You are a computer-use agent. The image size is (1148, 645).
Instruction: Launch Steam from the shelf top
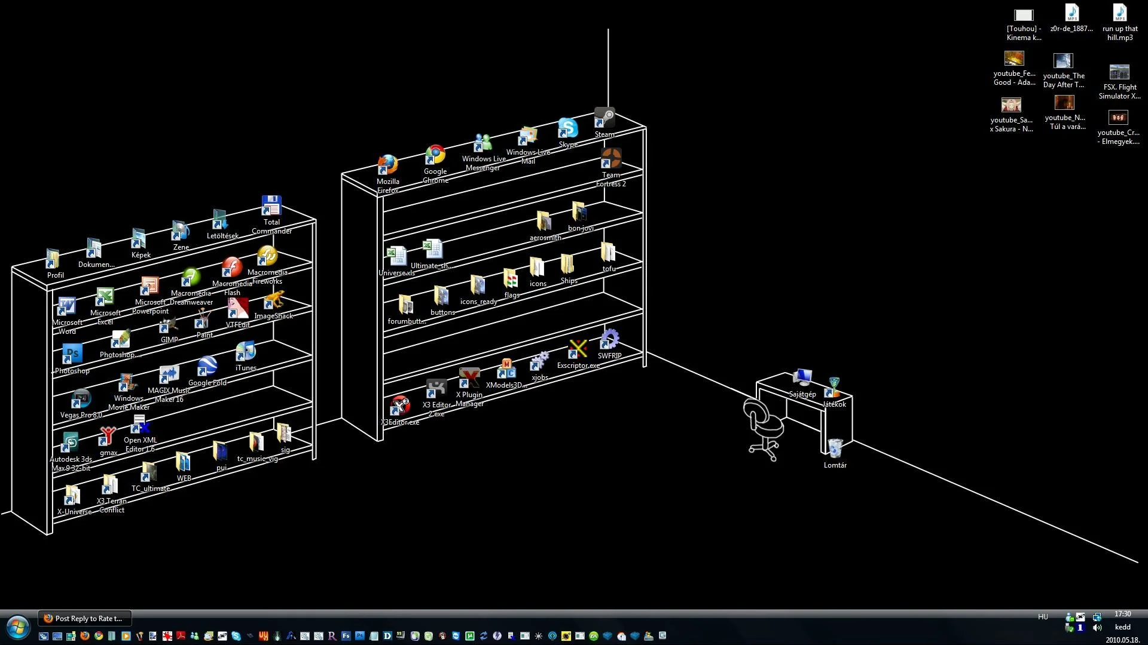[604, 117]
